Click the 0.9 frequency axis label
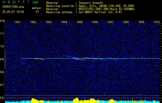Screen dimensions: 162x103 (2, 59)
